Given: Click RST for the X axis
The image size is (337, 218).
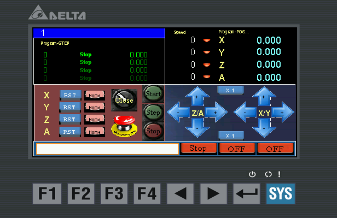Looking at the screenshot, I should point(70,95).
